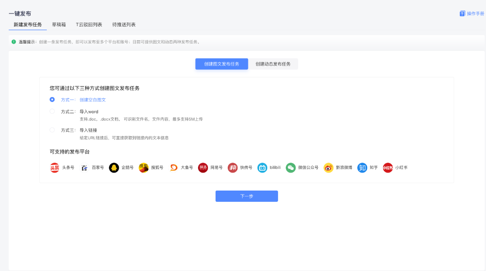This screenshot has width=486, height=271.
Task: Click the 大鱼号 platform icon
Action: click(173, 168)
